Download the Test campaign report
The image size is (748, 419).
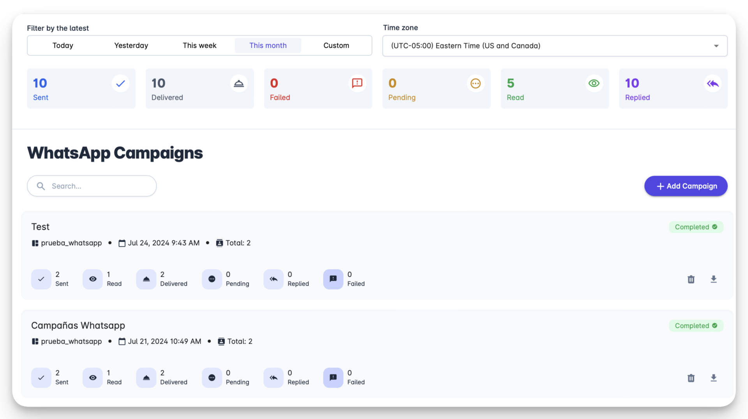point(713,279)
